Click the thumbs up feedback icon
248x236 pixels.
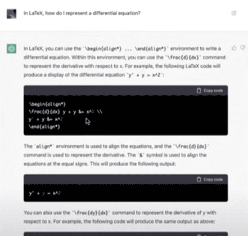(234, 48)
